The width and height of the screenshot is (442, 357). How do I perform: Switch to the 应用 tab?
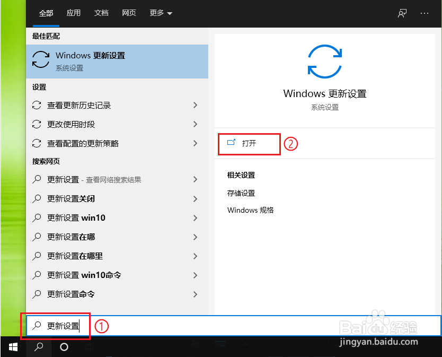point(74,13)
